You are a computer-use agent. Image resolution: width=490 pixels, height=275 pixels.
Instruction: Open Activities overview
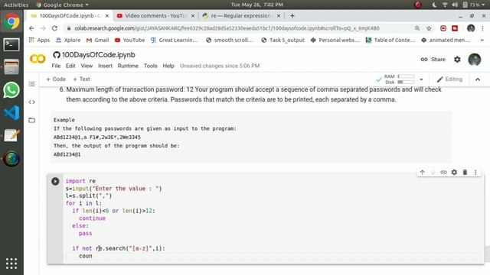pyautogui.click(x=16, y=5)
